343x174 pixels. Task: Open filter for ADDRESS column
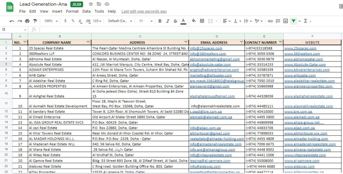186,42
